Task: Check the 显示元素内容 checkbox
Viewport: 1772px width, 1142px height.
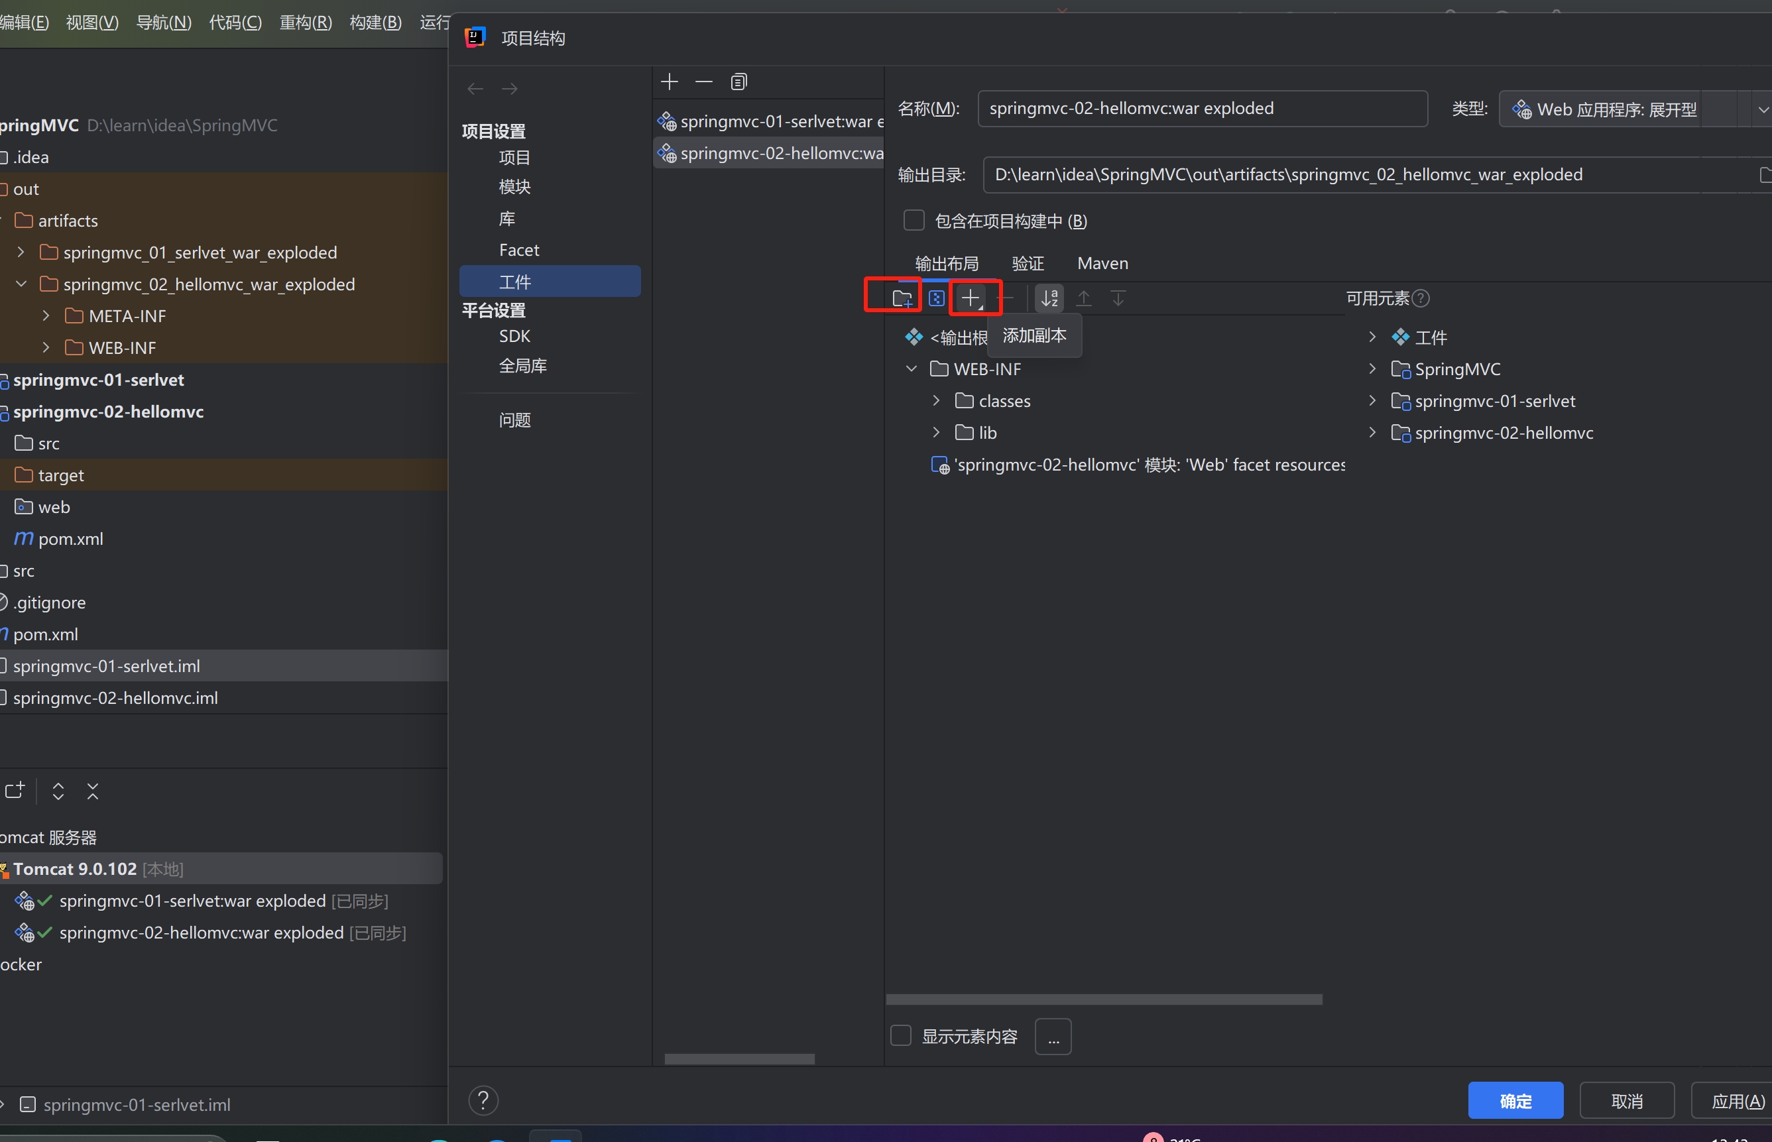Action: pos(900,1035)
